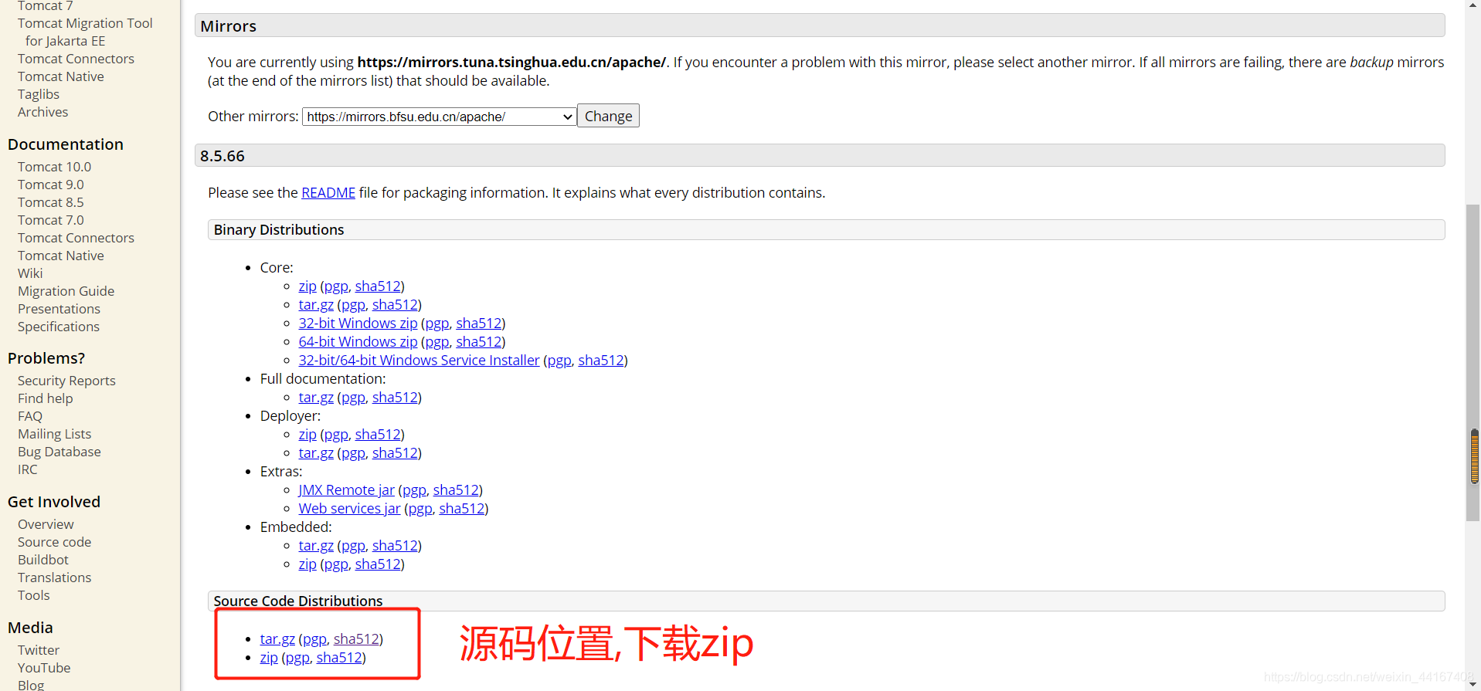This screenshot has width=1481, height=691.
Task: Open pgp signature for Core zip
Action: (336, 286)
